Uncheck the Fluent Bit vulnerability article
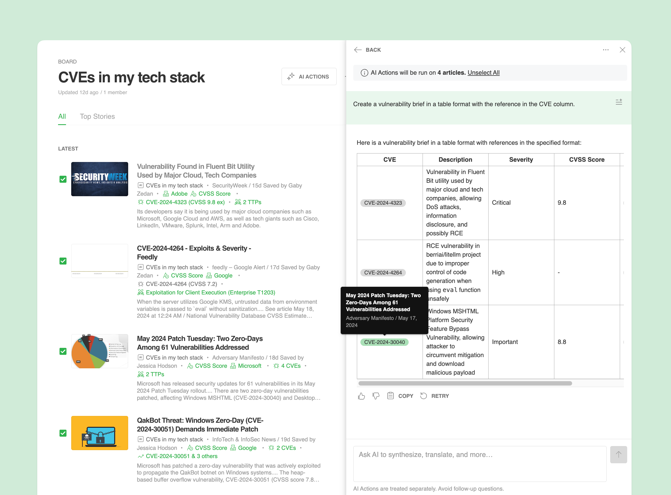671x495 pixels. [x=63, y=179]
